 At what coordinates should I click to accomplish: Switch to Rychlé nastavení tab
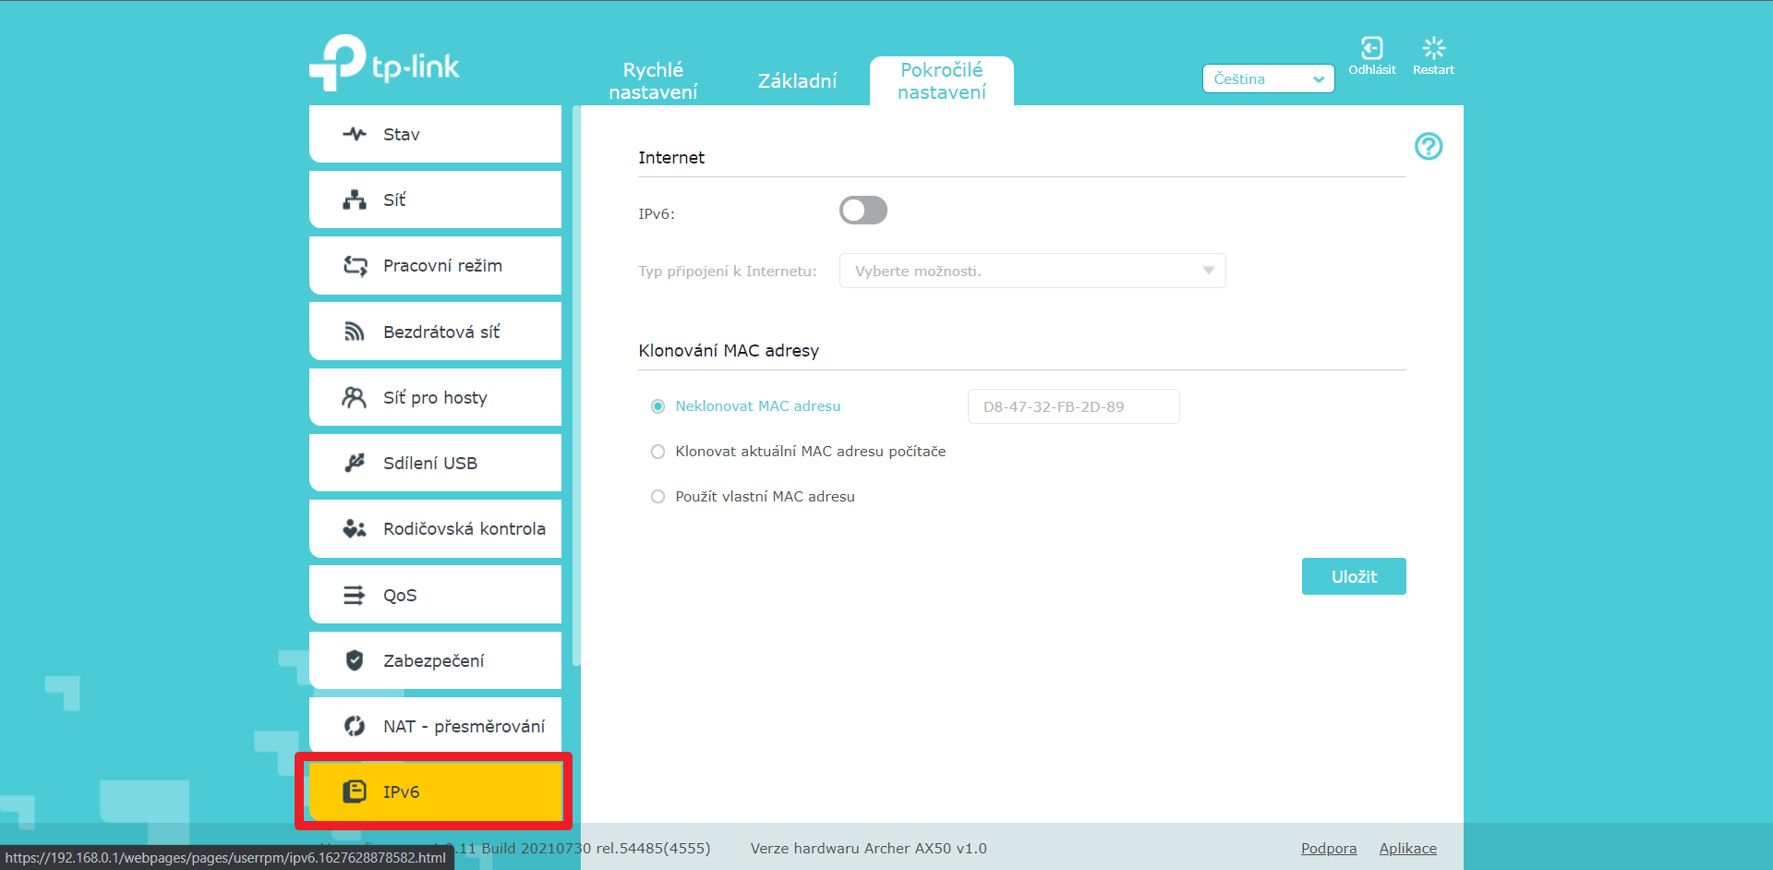tap(653, 81)
